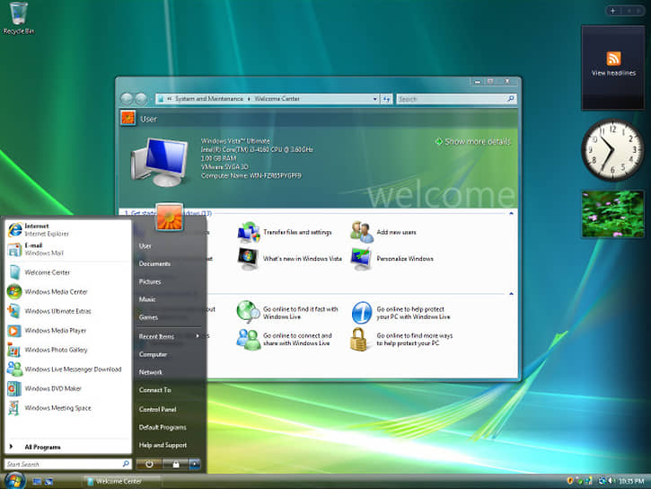Click the slideshow picture gadget in sidebar

click(611, 213)
